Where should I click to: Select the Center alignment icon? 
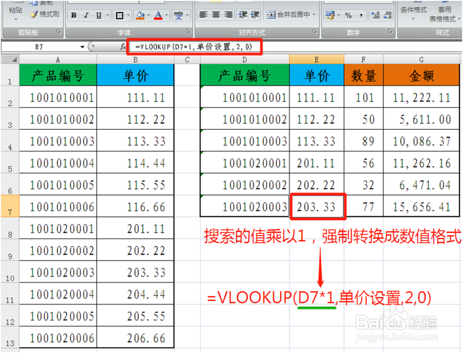click(215, 14)
